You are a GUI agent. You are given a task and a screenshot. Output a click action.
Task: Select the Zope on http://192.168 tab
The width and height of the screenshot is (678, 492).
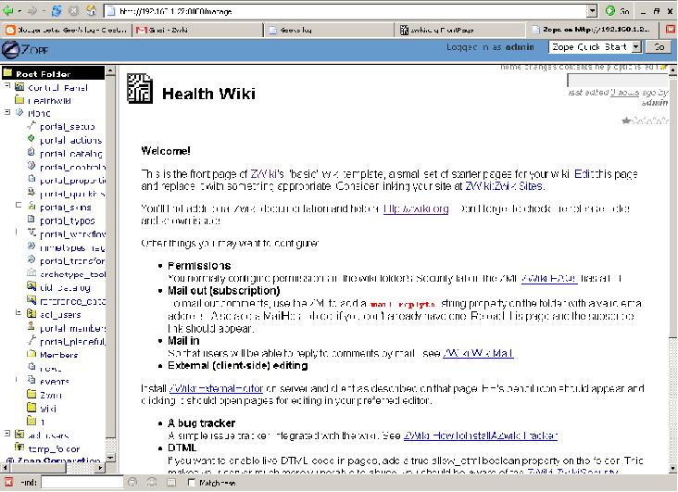pos(591,30)
